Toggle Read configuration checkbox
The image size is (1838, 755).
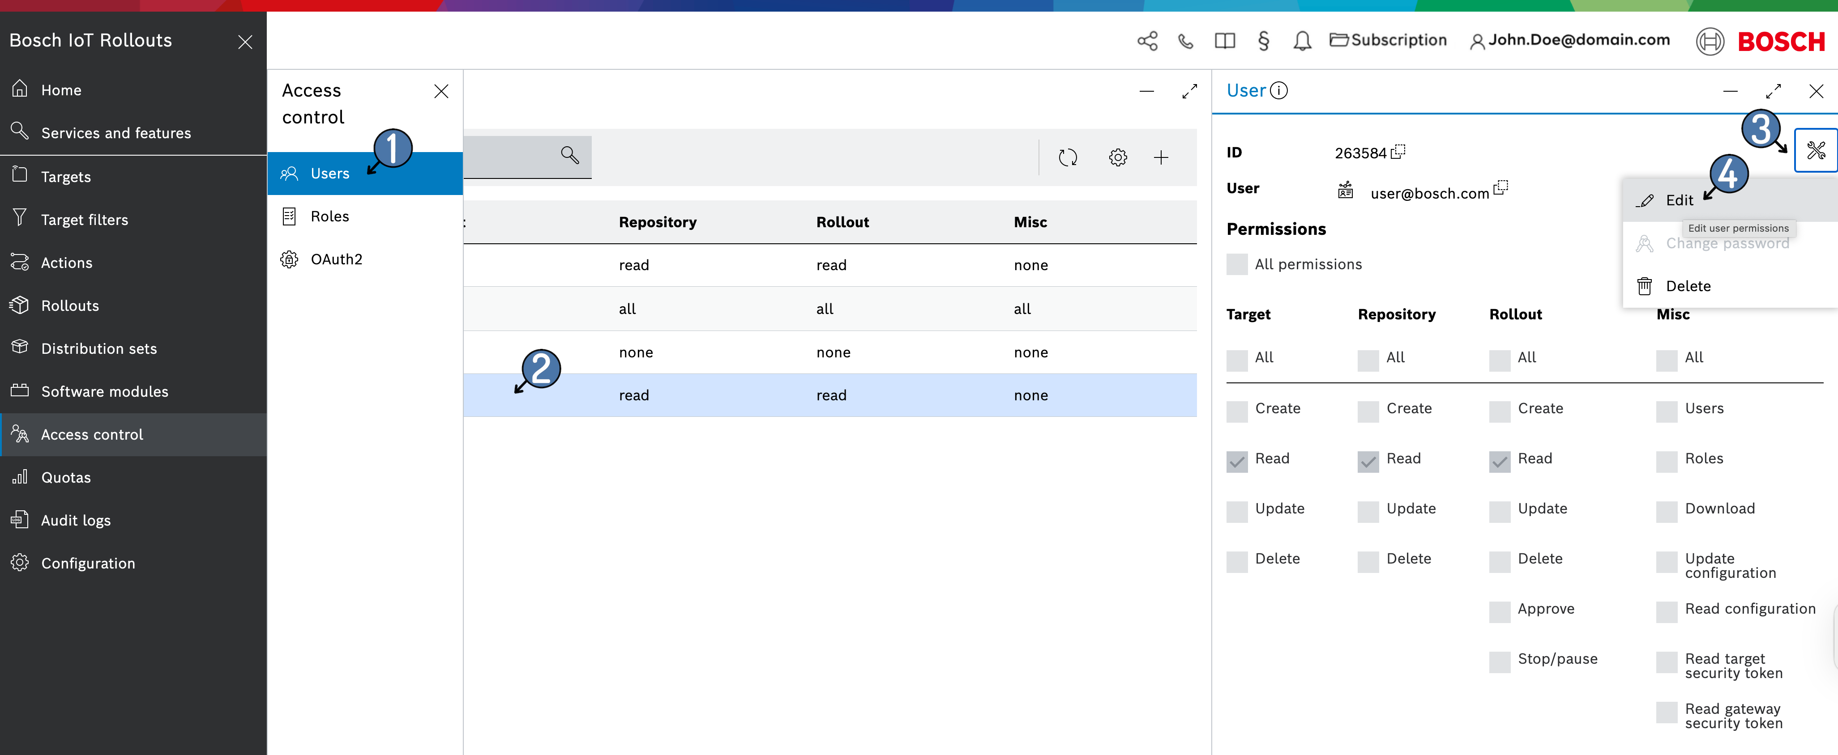[1667, 612]
